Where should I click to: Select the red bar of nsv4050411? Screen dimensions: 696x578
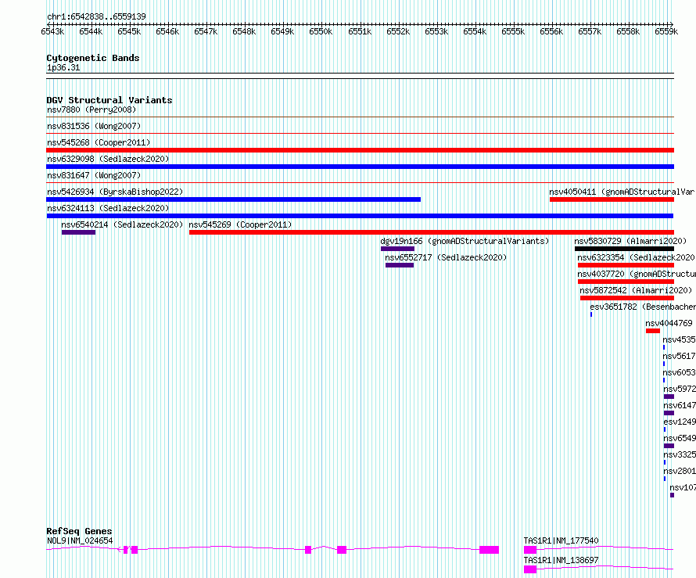pyautogui.click(x=612, y=199)
